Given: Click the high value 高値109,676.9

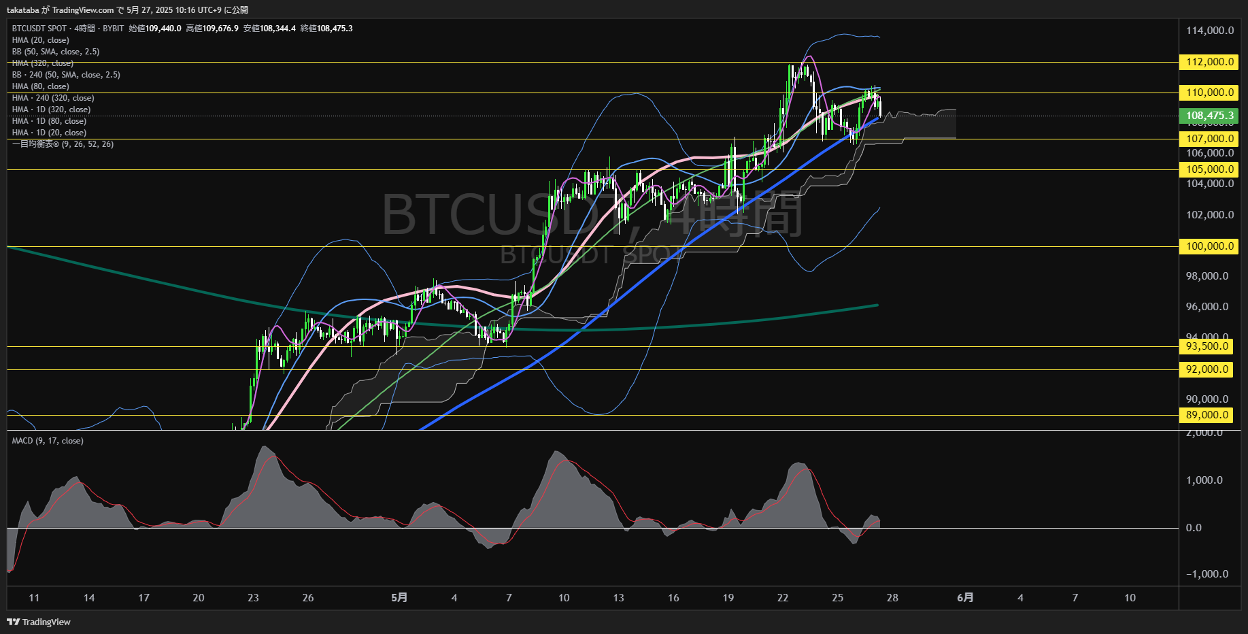Looking at the screenshot, I should click(212, 29).
